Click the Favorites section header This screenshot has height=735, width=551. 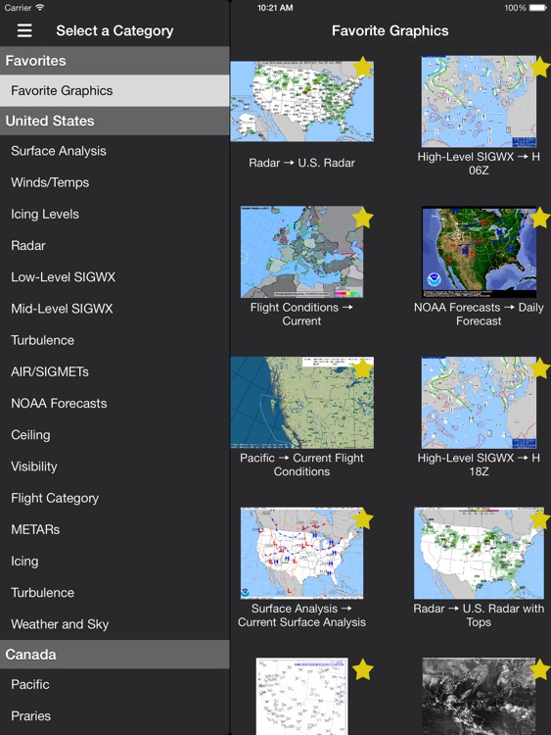[x=115, y=61]
